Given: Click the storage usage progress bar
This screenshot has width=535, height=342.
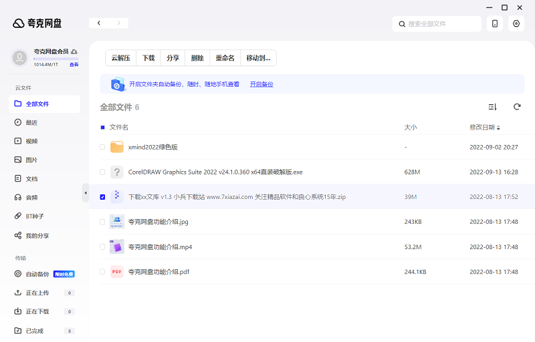Looking at the screenshot, I should point(56,59).
